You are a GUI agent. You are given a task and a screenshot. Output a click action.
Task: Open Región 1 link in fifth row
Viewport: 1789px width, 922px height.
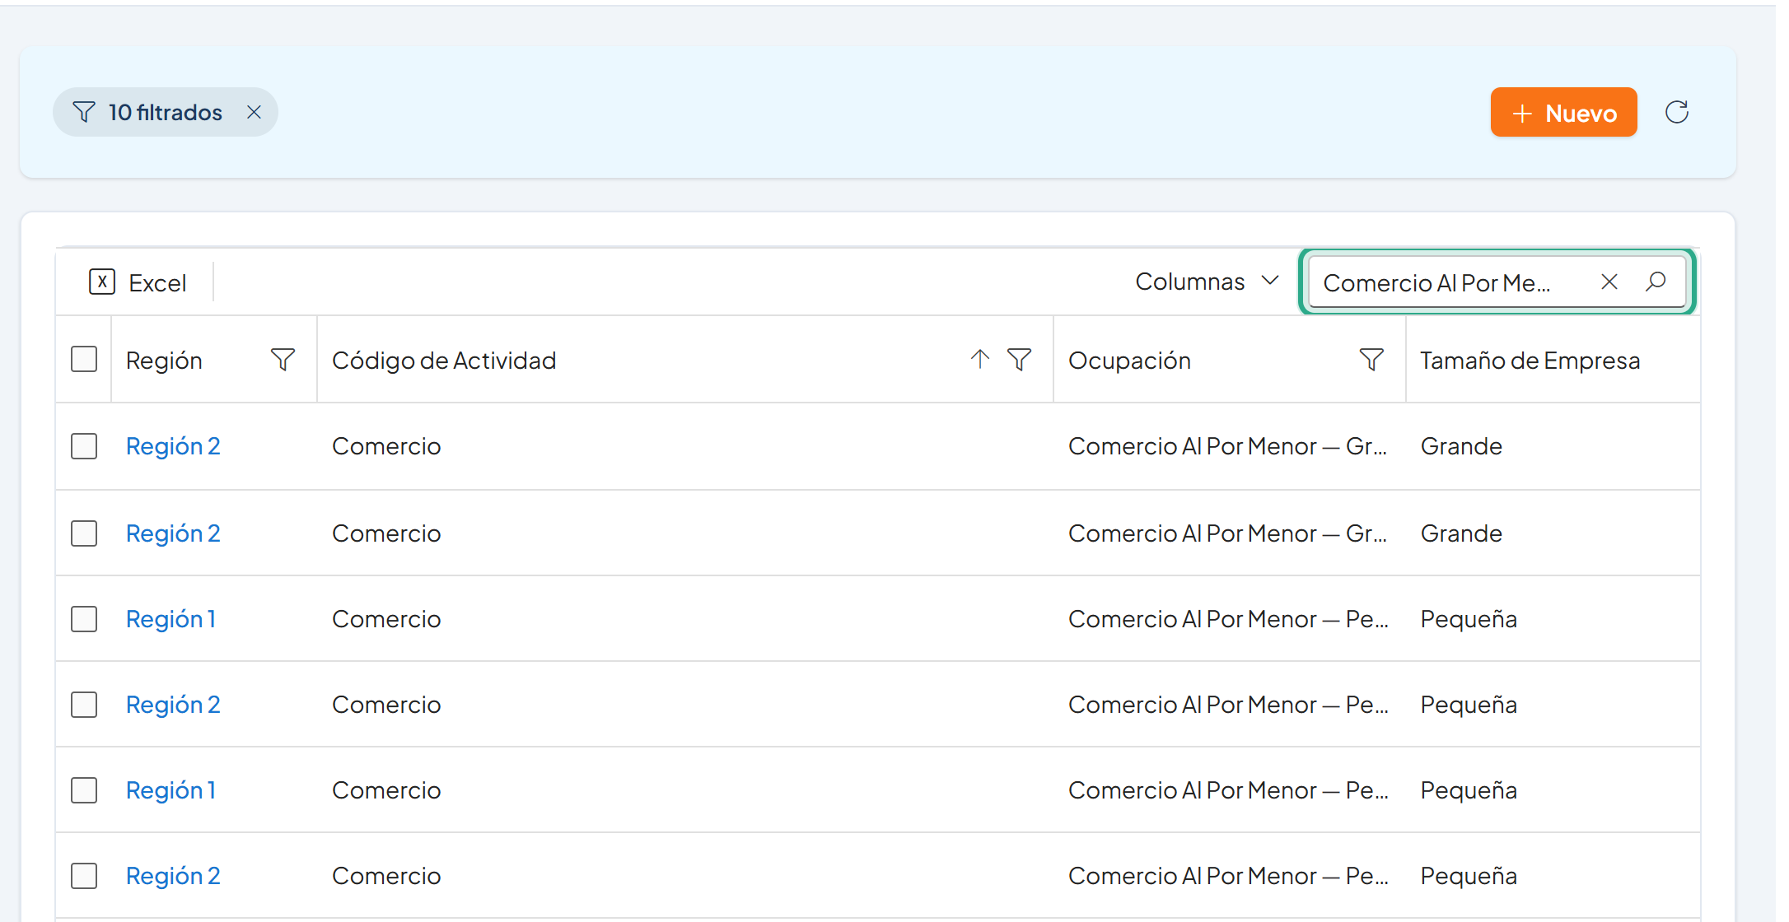[x=170, y=790]
